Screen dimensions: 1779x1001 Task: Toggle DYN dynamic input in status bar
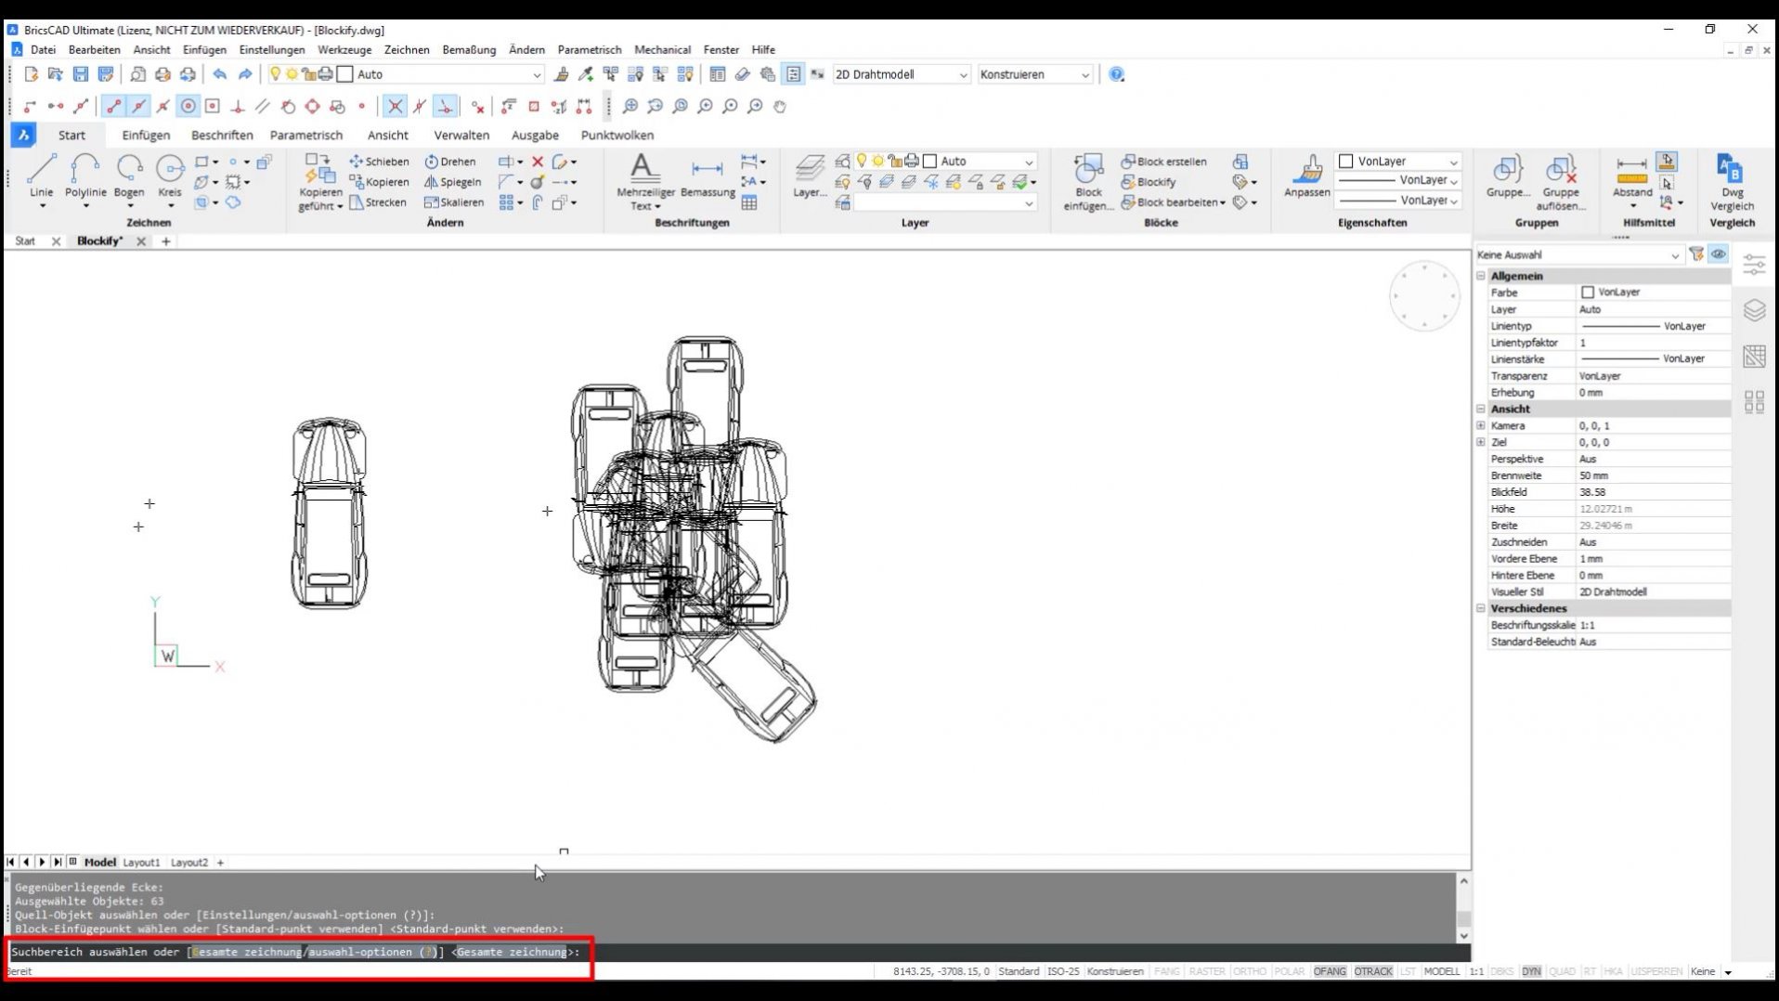tap(1531, 971)
